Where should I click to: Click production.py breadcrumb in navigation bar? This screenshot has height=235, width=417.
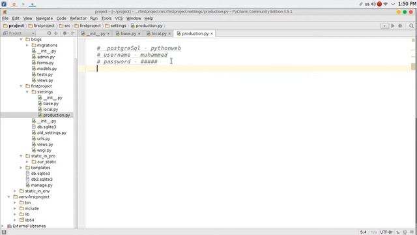[x=147, y=26]
